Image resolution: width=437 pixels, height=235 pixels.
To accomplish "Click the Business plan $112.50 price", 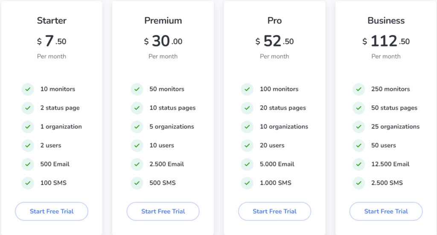I will tap(386, 41).
